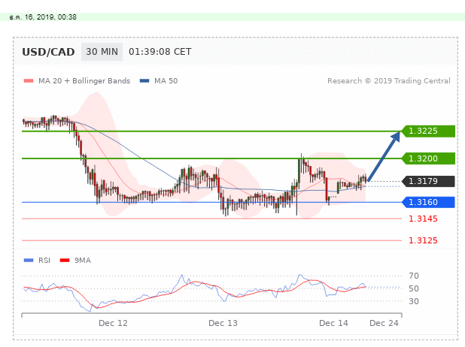The width and height of the screenshot is (465, 347).
Task: Click the 1.3125 red support value
Action: click(x=423, y=240)
